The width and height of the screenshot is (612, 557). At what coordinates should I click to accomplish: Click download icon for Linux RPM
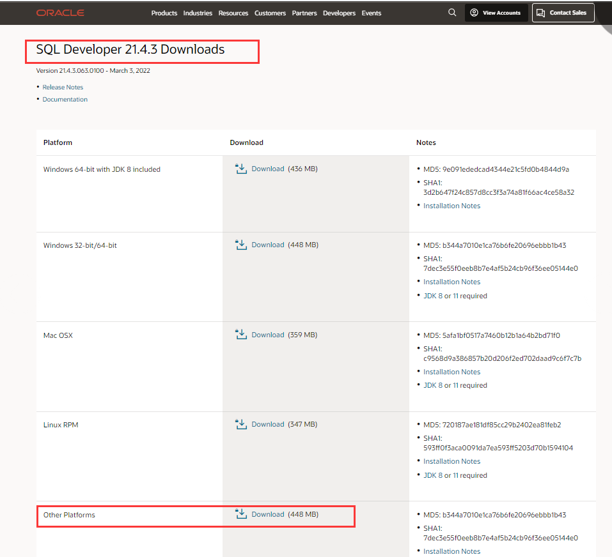point(241,424)
